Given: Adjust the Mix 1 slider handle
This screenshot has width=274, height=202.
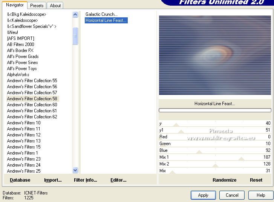Looking at the screenshot, I should pos(241,159).
